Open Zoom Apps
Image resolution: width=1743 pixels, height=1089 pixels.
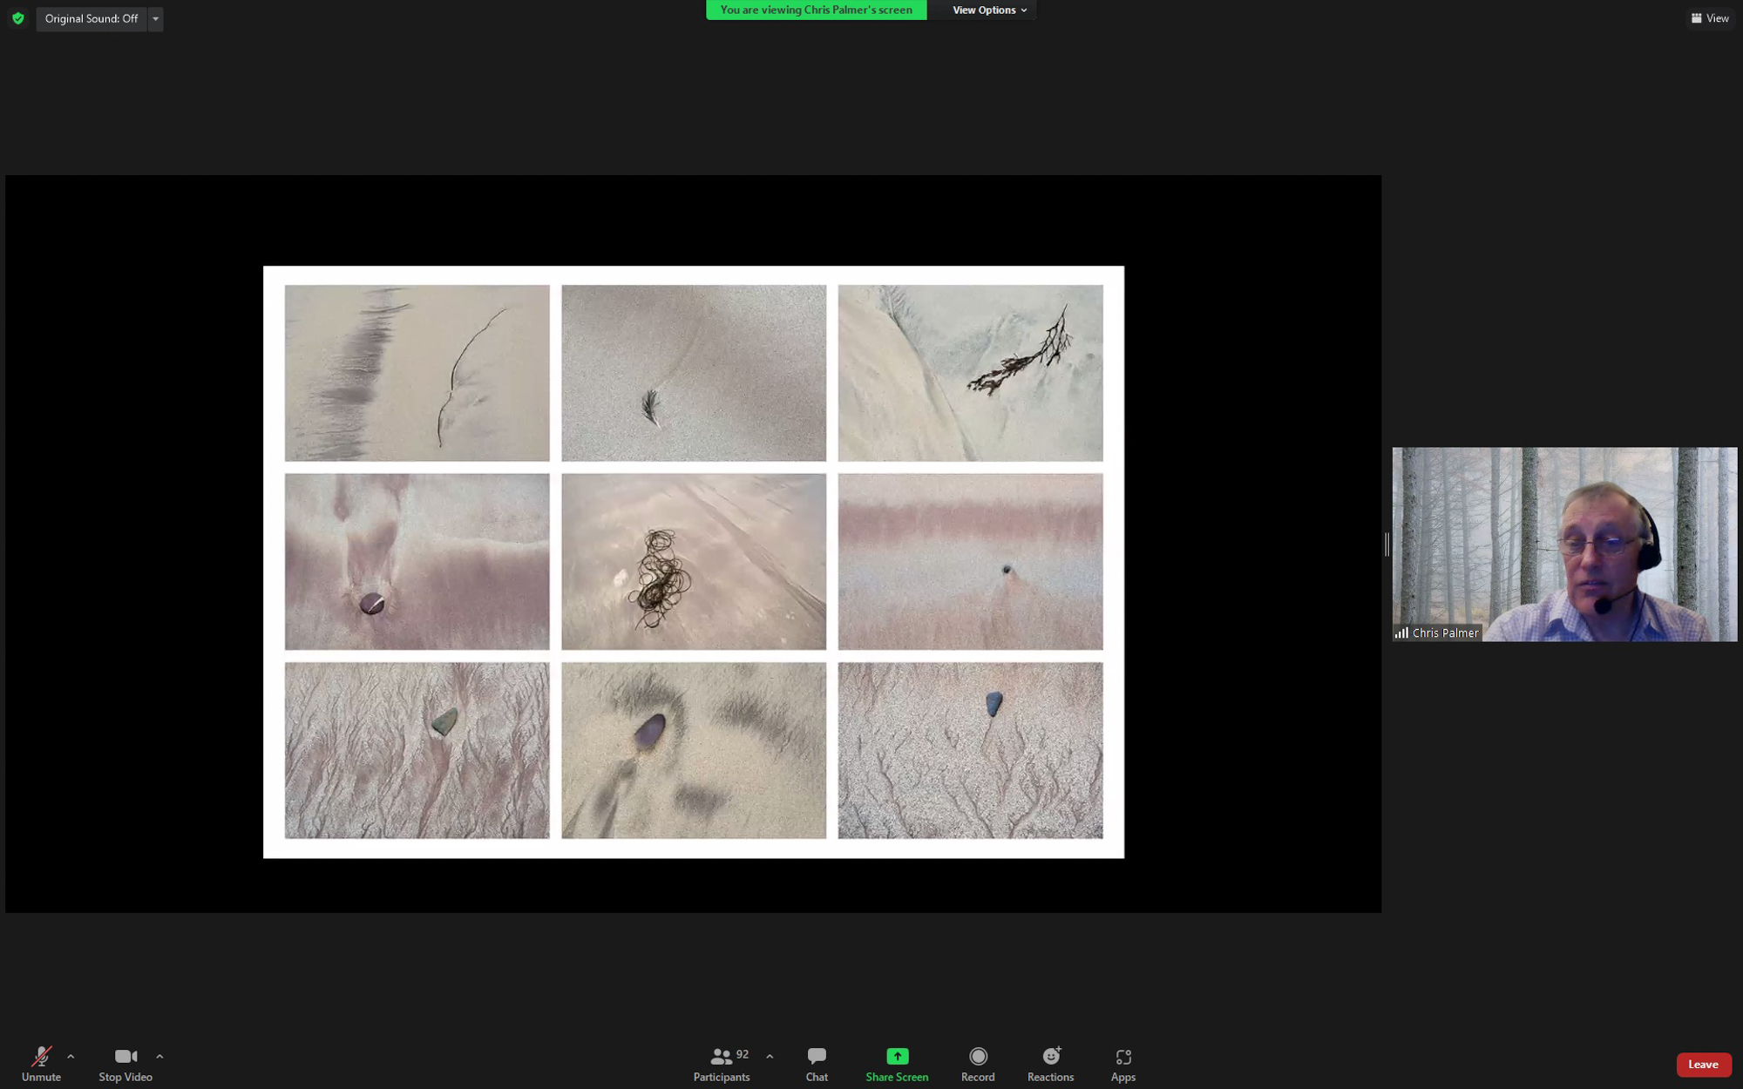(1122, 1064)
